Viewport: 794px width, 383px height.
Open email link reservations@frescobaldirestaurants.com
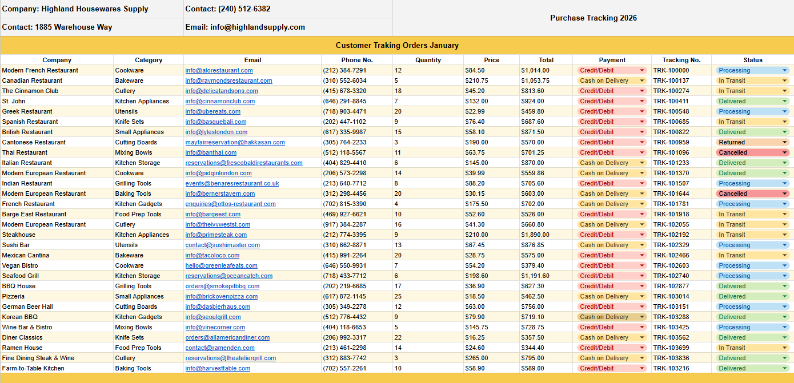[244, 163]
